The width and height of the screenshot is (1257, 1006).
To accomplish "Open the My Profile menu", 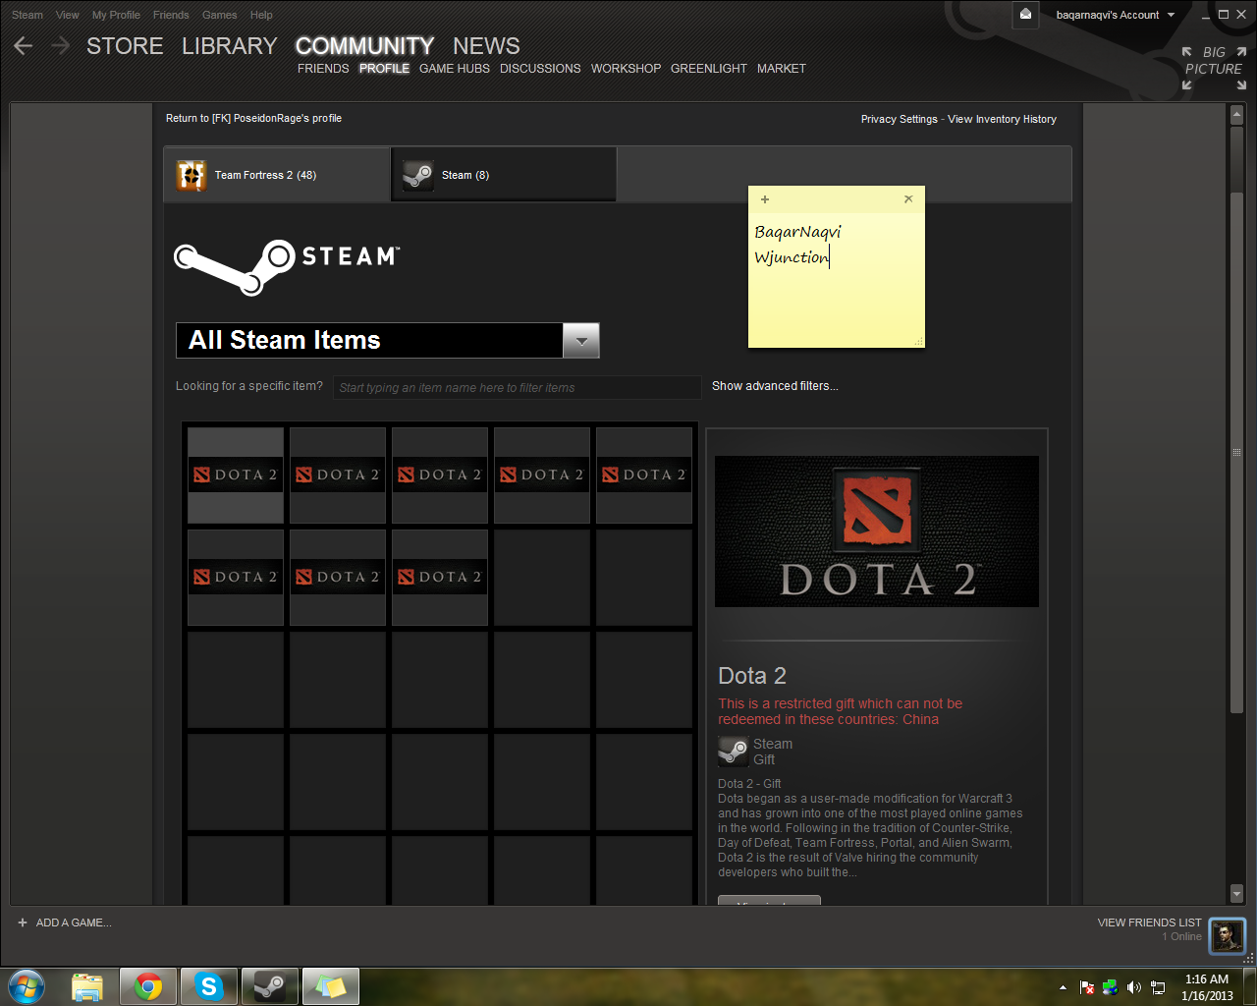I will 116,15.
